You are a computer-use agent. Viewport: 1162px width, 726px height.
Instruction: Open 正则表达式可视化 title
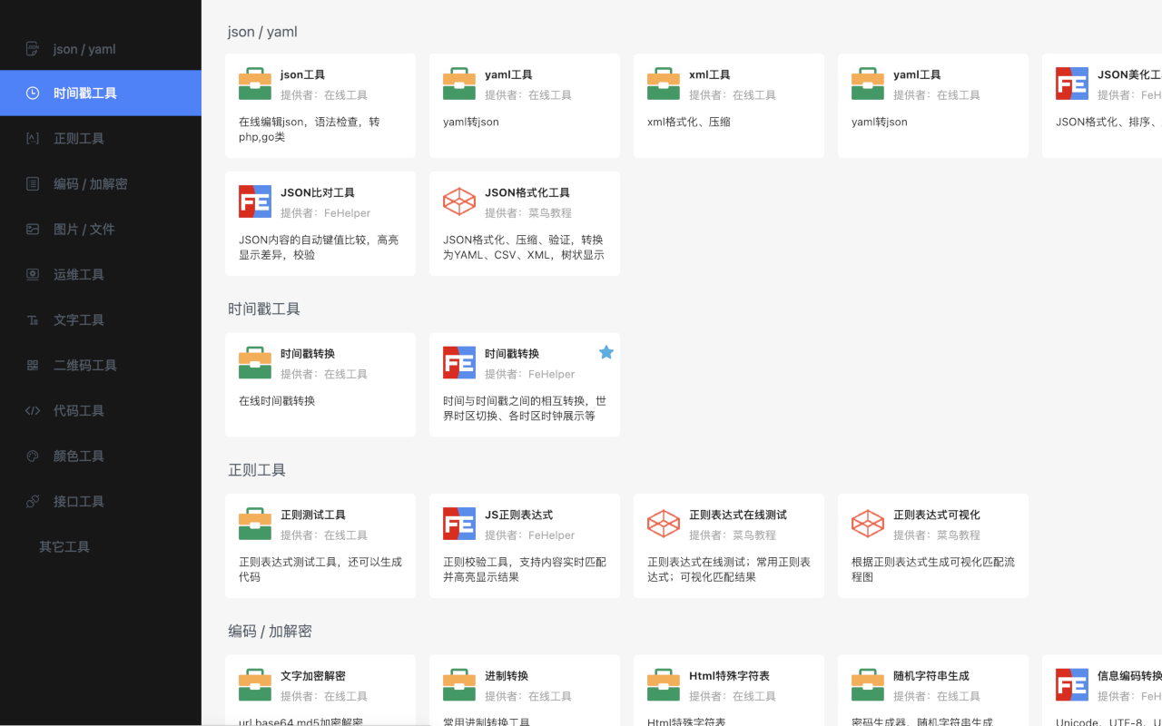(x=937, y=515)
